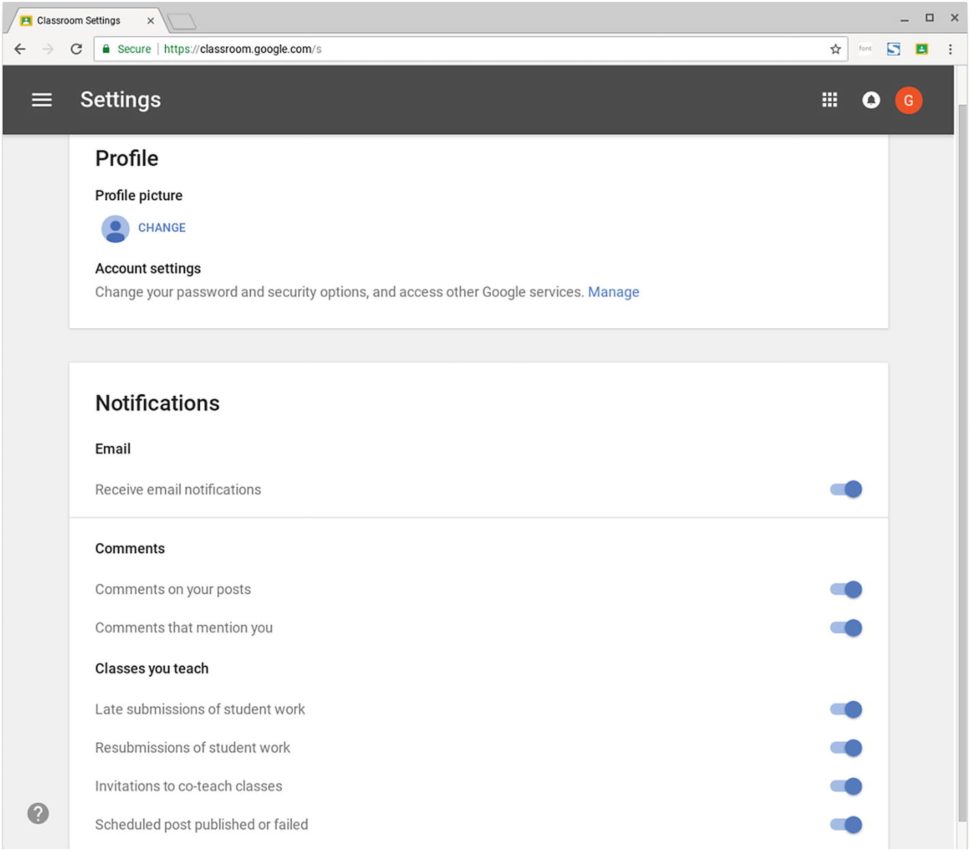The image size is (970, 851).
Task: Toggle Comments that mention you
Action: click(846, 628)
